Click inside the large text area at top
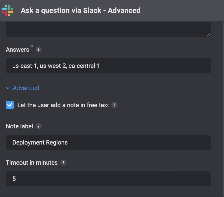 click(x=108, y=29)
